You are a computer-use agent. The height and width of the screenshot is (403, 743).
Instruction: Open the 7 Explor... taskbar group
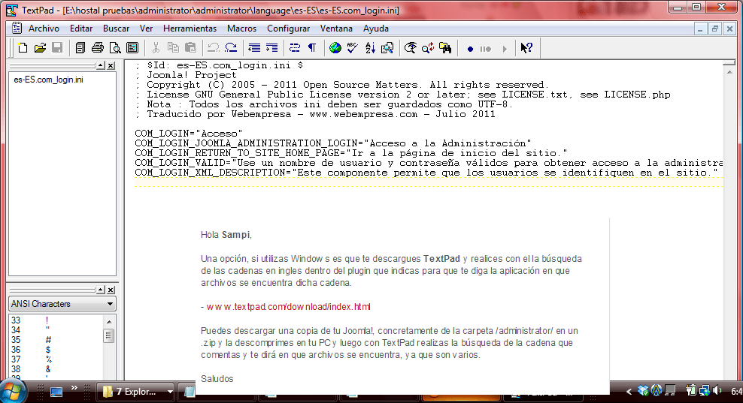click(135, 392)
